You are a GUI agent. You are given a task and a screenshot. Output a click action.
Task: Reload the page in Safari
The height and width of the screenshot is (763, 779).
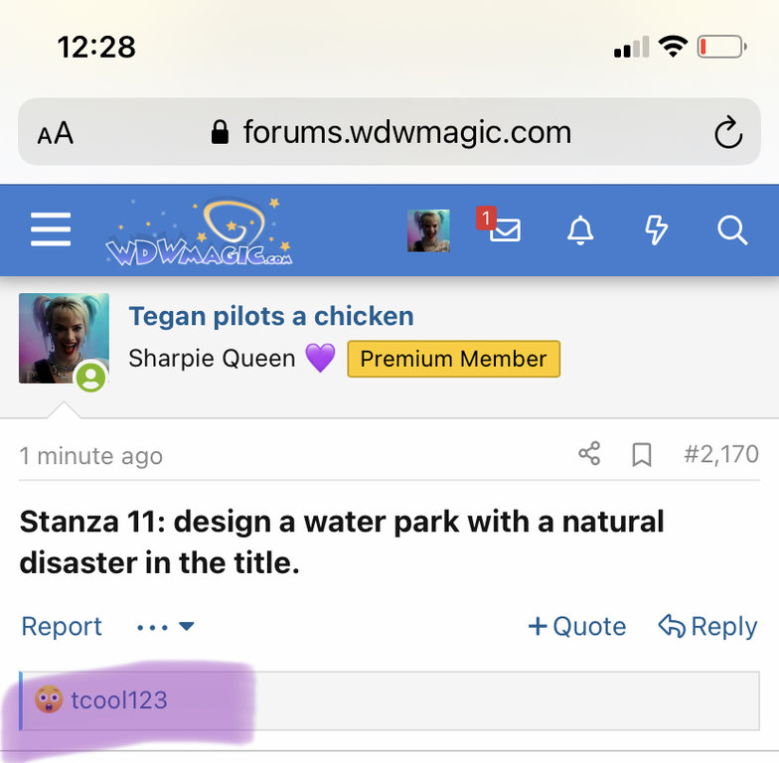[x=728, y=132]
